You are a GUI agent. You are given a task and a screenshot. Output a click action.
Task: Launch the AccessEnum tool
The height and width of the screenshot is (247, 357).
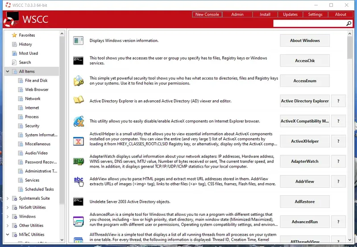[x=305, y=81]
